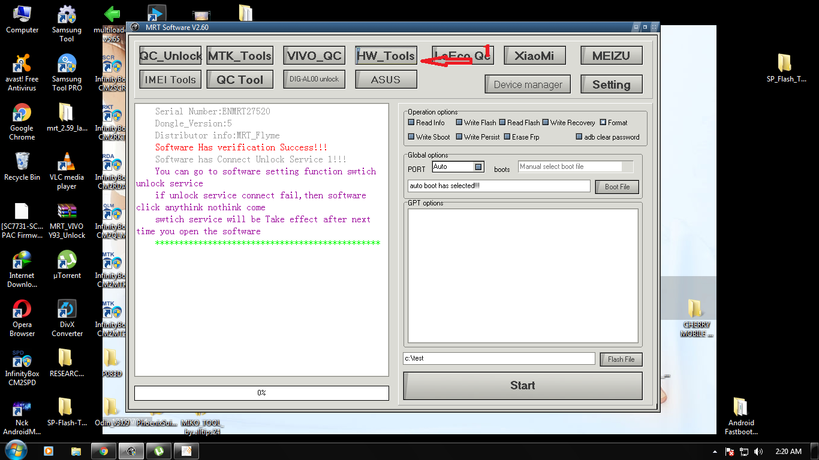Expand the PORT Auto dropdown
819x460 pixels.
[x=478, y=167]
